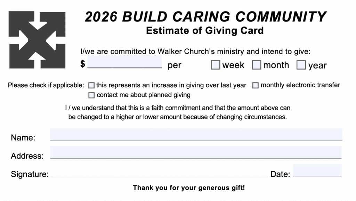
Task: Check contact me about planned giving
Action: point(91,95)
